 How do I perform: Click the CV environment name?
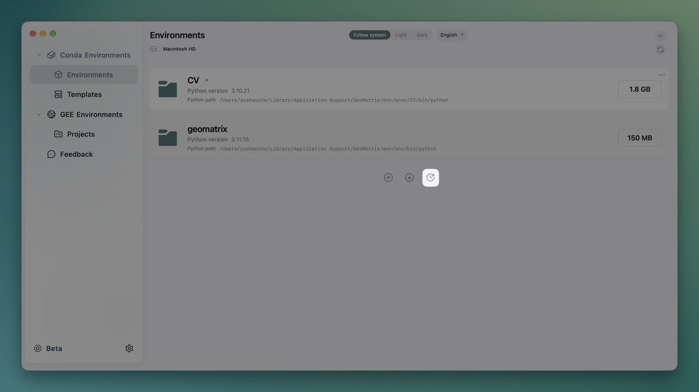[x=193, y=80]
